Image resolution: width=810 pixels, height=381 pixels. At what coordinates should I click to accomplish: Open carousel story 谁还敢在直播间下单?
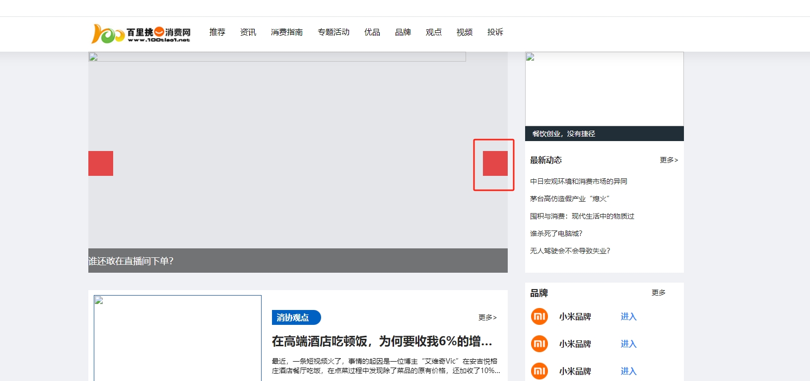(131, 261)
